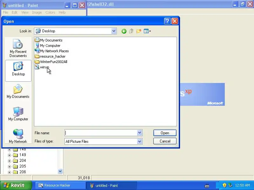Click the Open button
Screen dimensions: 254x190
tap(165, 133)
